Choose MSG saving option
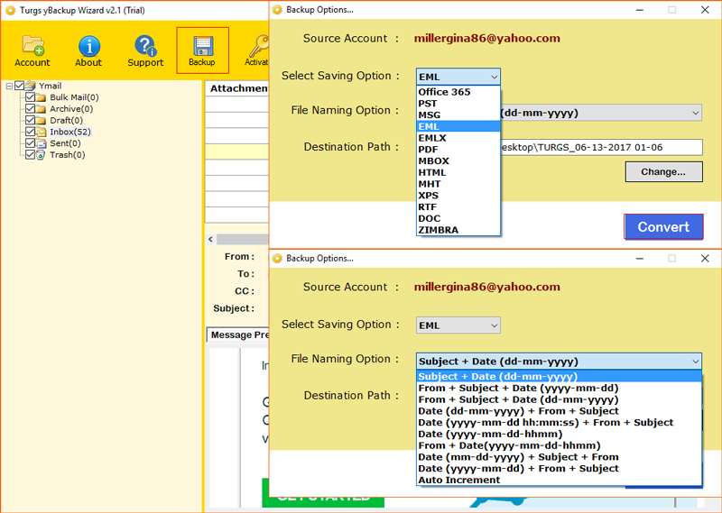The height and width of the screenshot is (513, 722). 458,115
